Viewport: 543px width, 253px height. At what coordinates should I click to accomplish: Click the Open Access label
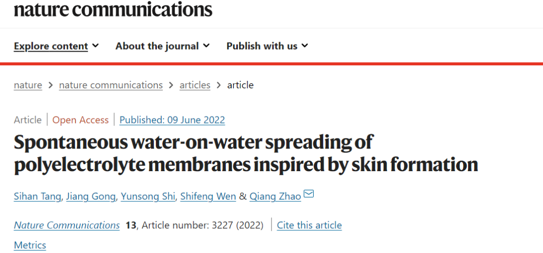(80, 120)
